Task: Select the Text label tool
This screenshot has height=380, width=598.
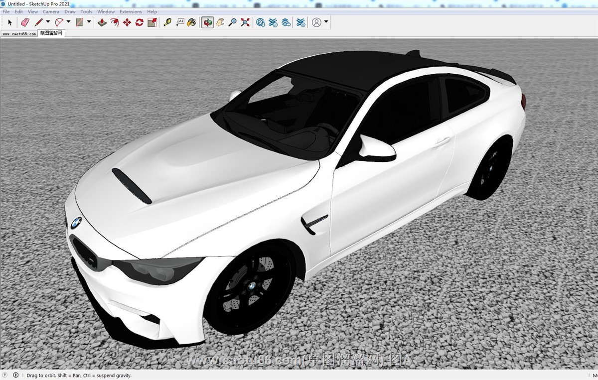Action: coord(180,22)
